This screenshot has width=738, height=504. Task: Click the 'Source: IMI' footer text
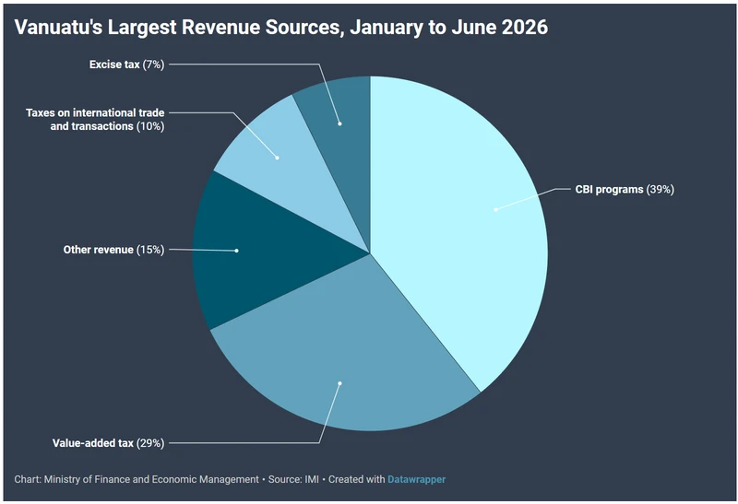pos(293,479)
